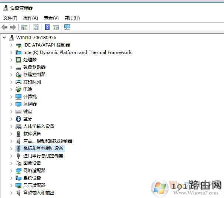Expand Intel(R) Dynamic Platform and Thermal Framework

tap(11, 52)
